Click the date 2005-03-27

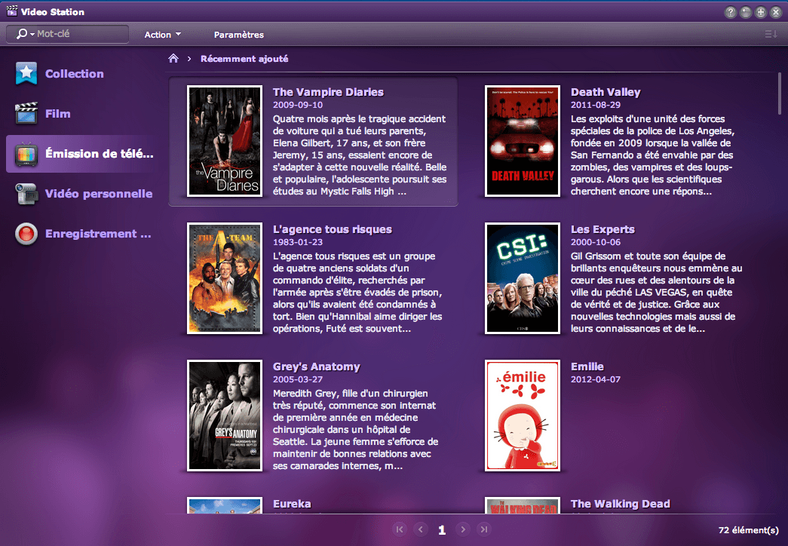(x=298, y=379)
